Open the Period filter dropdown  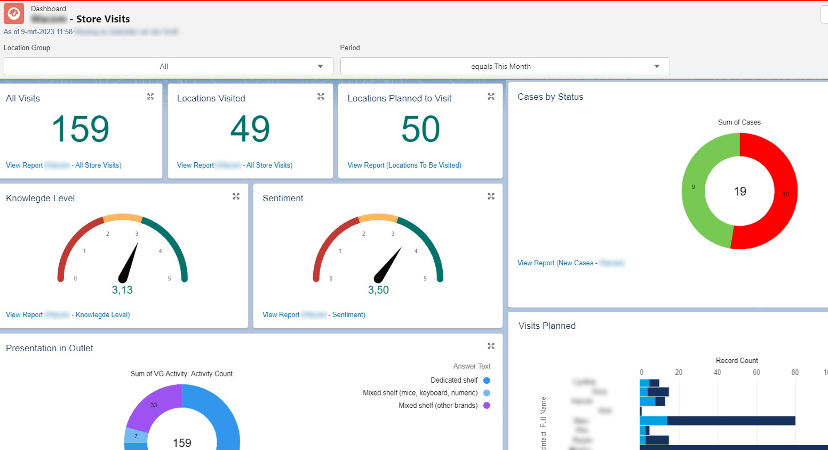tap(505, 66)
